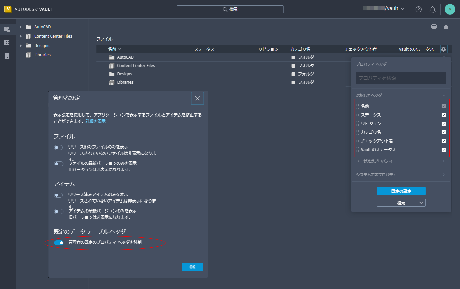Select Content Center Files in folder tree
Image resolution: width=460 pixels, height=289 pixels.
point(53,36)
